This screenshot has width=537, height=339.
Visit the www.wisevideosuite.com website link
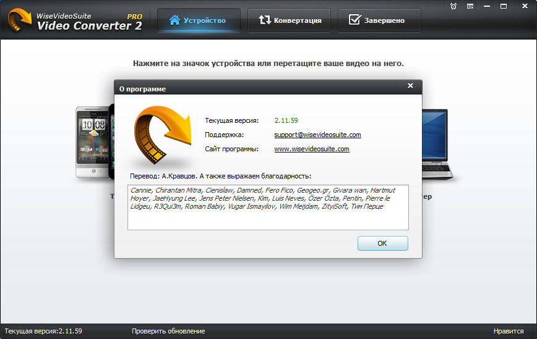click(x=312, y=149)
